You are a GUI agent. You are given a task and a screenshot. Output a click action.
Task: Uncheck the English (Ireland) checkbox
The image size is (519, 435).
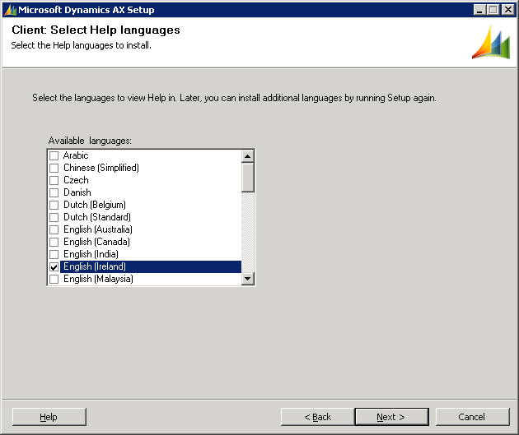(54, 267)
